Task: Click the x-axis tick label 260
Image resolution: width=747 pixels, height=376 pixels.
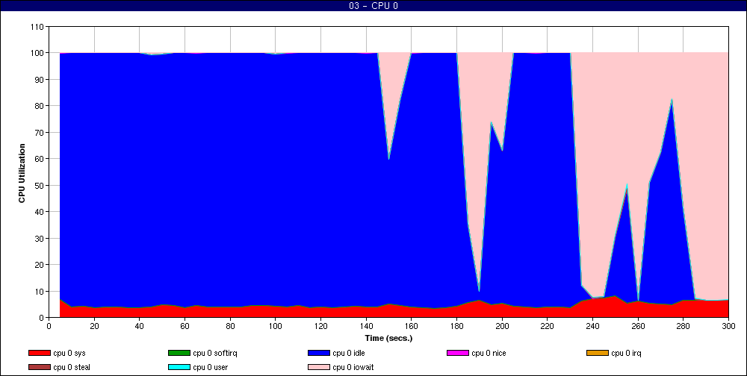Action: coord(637,326)
